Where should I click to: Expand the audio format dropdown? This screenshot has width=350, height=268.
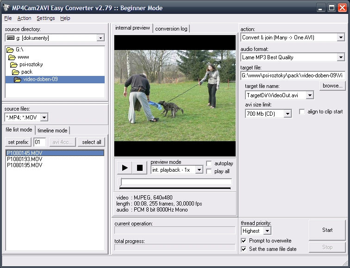[x=340, y=57]
